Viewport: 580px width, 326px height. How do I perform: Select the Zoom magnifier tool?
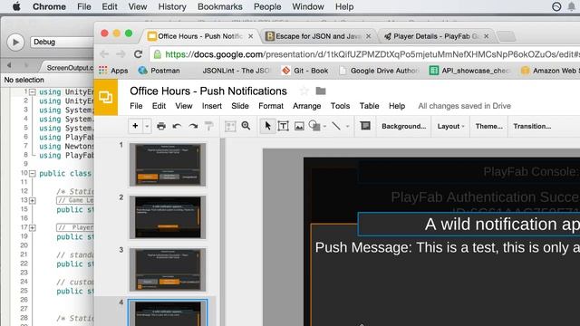point(246,126)
